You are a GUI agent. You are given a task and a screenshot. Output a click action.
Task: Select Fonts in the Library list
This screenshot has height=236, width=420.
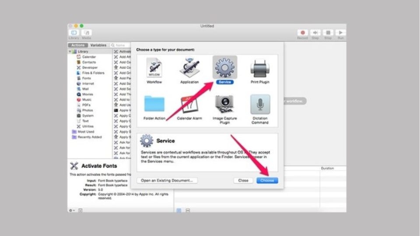pyautogui.click(x=86, y=78)
